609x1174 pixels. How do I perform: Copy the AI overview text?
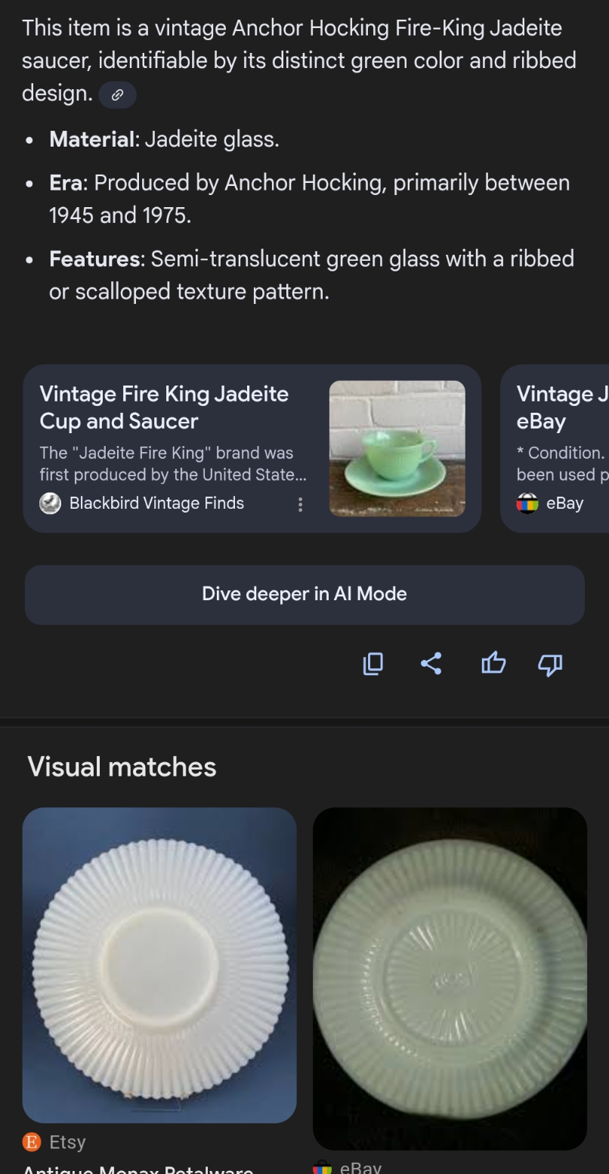click(x=373, y=664)
